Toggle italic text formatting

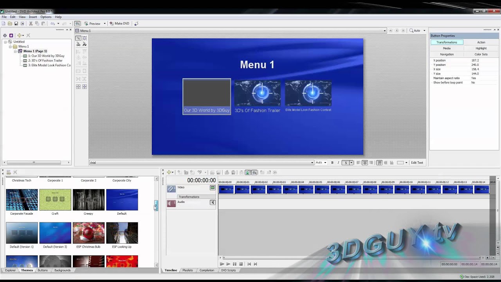[x=338, y=163]
